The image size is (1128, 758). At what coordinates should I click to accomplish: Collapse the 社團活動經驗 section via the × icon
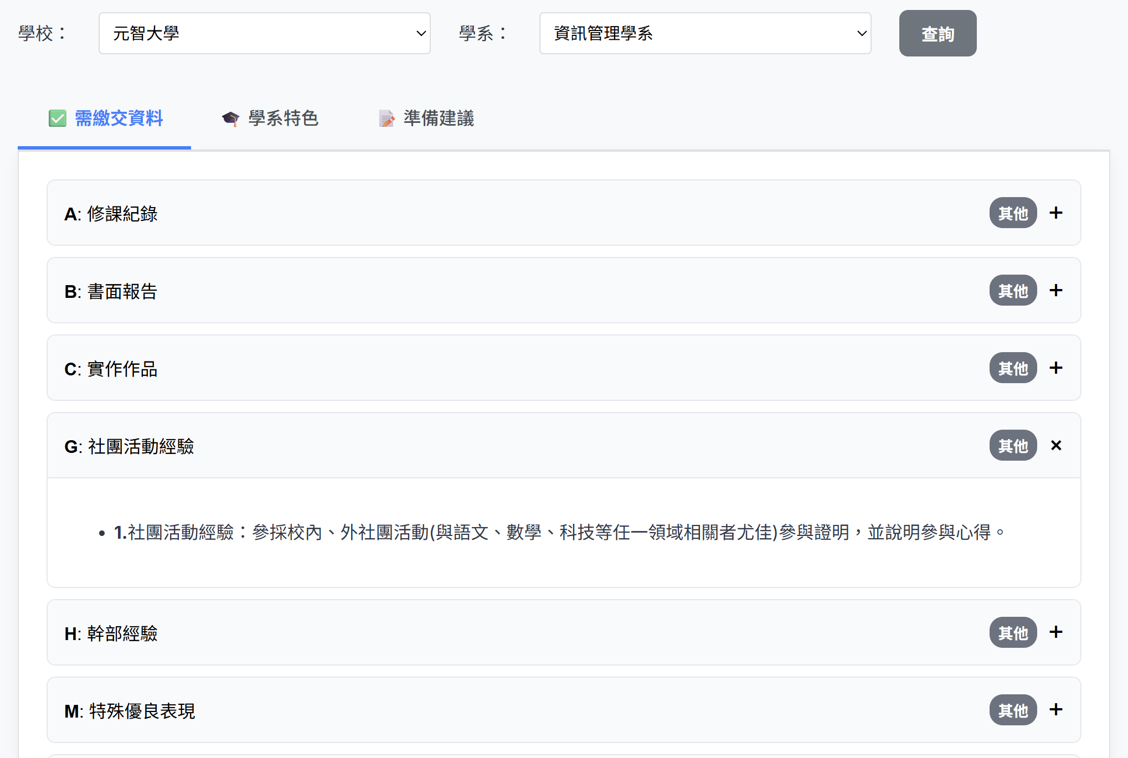click(x=1056, y=445)
